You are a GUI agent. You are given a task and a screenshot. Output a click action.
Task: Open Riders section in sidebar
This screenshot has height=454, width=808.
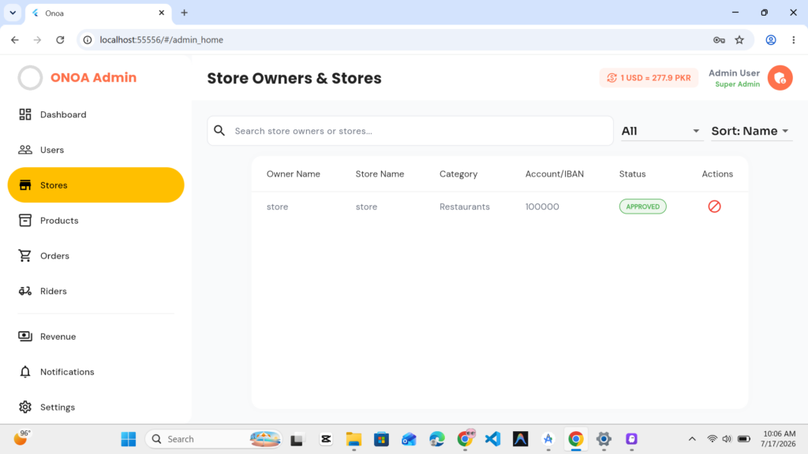click(x=95, y=291)
